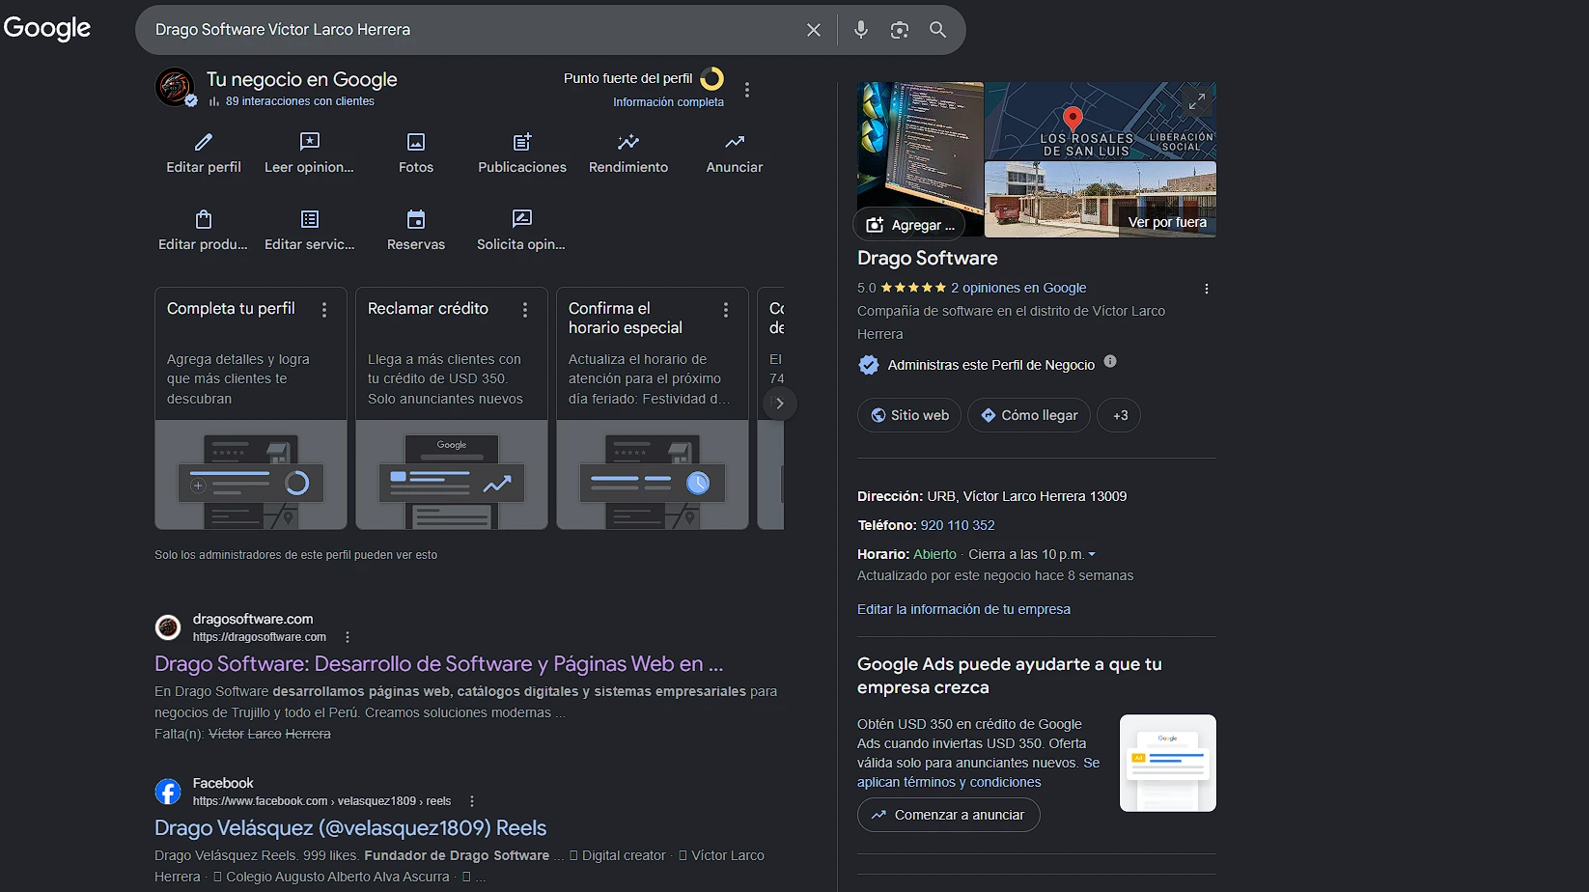Open options on Confirma el horario especial card

pos(726,310)
